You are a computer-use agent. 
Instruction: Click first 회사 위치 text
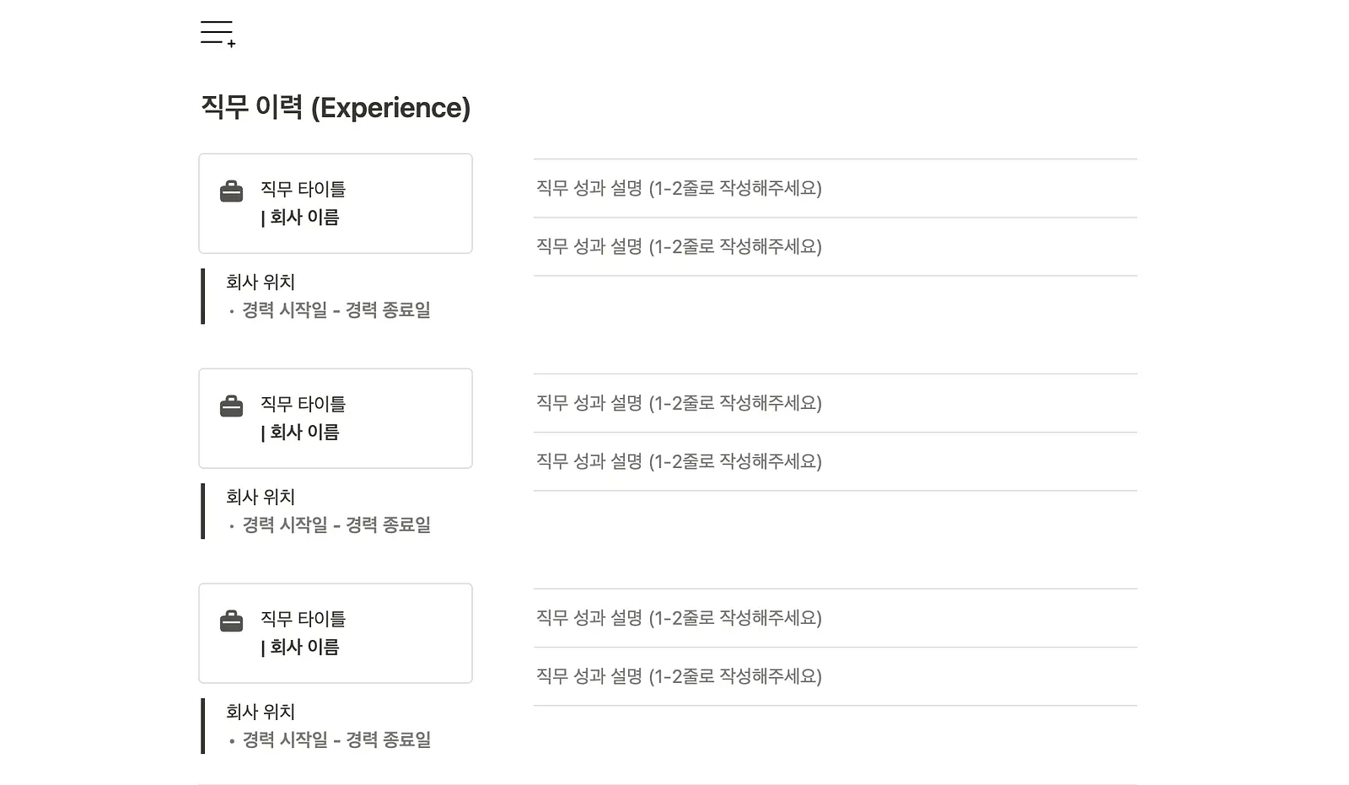261,282
